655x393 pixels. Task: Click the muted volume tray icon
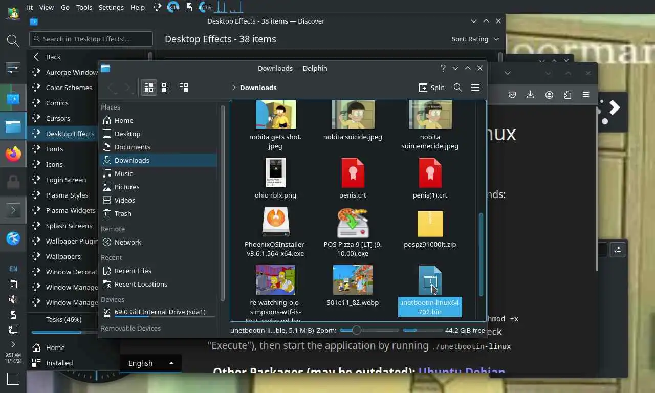13,299
